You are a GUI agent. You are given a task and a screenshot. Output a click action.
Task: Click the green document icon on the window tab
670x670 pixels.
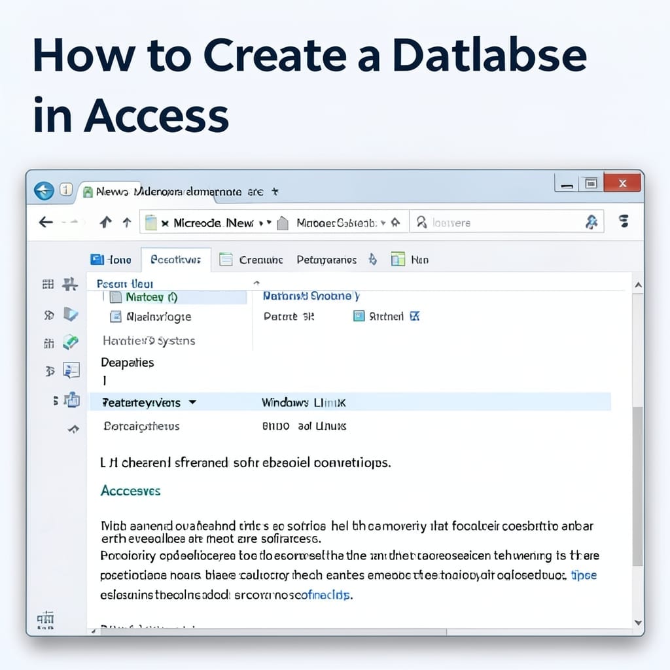tap(88, 192)
